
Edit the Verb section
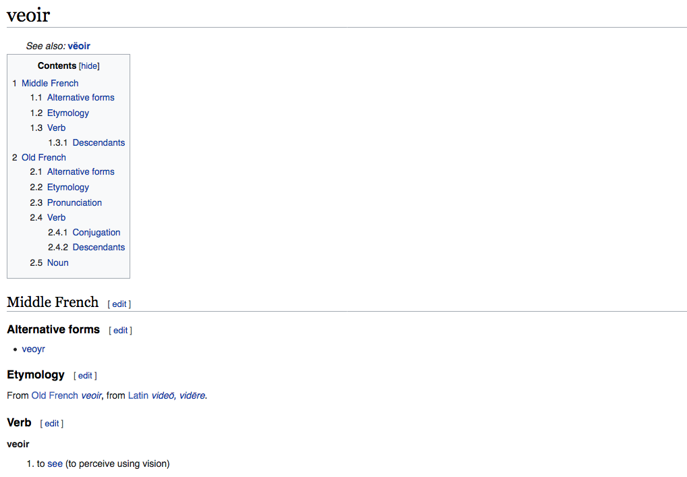click(52, 424)
